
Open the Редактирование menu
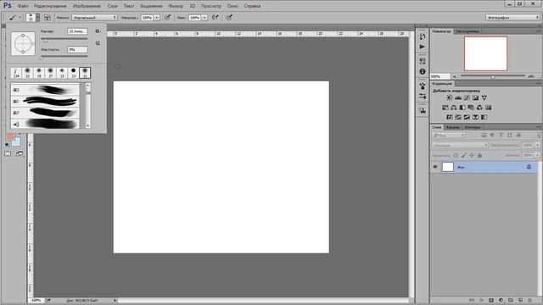pos(50,6)
